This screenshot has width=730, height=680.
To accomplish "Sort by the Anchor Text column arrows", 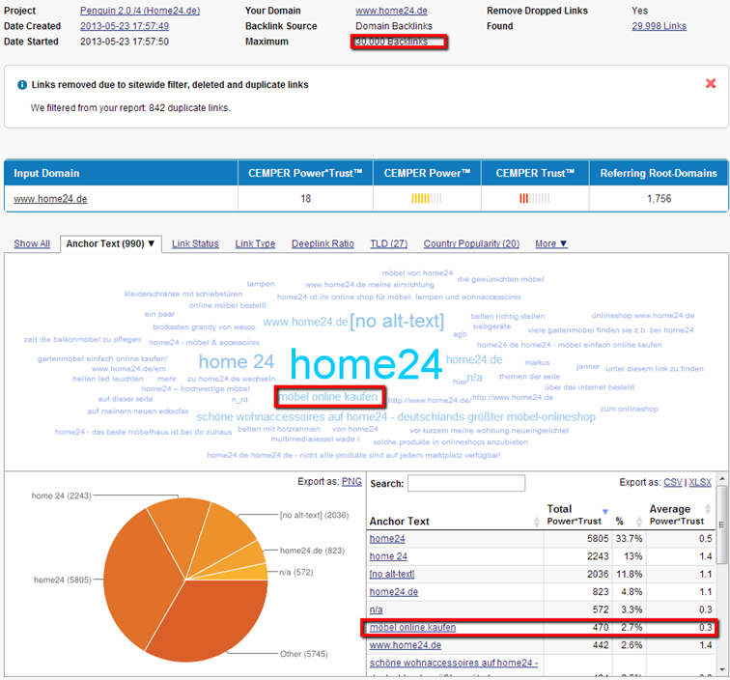I will pyautogui.click(x=536, y=522).
